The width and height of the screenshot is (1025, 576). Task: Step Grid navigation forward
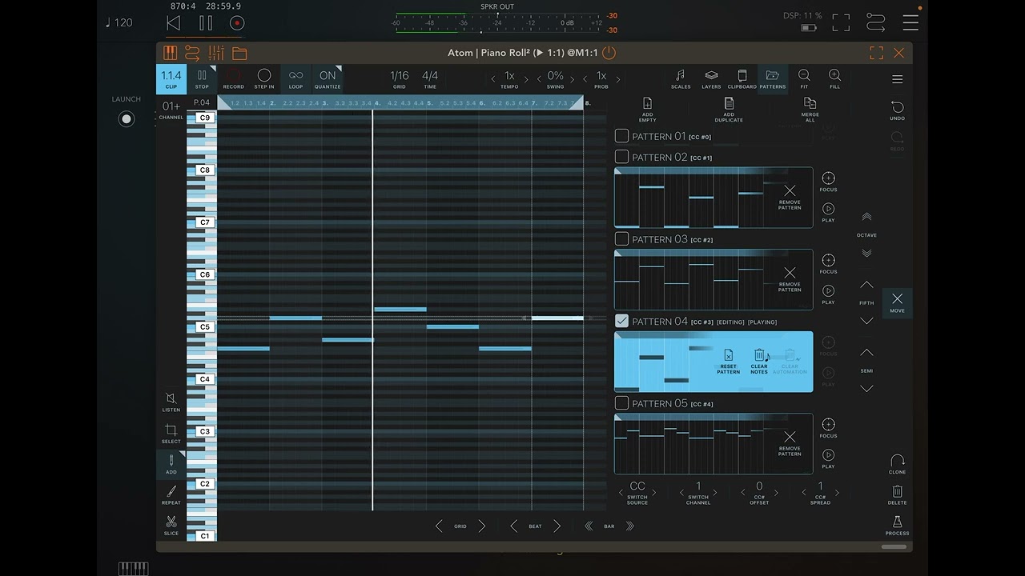point(481,526)
